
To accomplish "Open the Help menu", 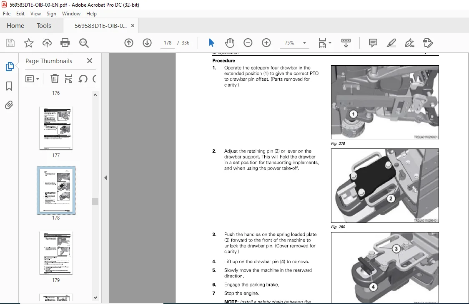I will pyautogui.click(x=91, y=14).
